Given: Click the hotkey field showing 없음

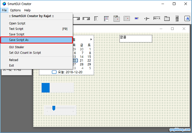Looking at the screenshot, I should point(136,39).
